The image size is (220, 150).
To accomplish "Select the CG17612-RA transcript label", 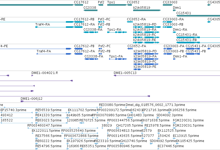I will (84, 24).
